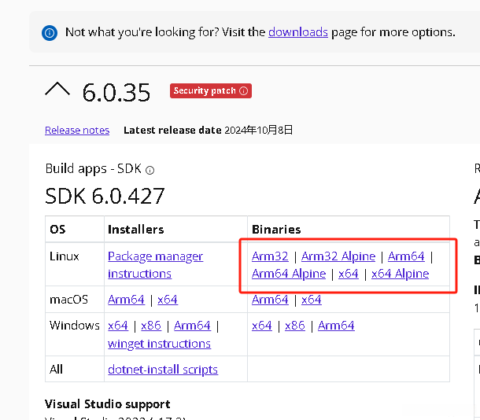
Task: Click the Security patch info badge
Action: pos(210,91)
